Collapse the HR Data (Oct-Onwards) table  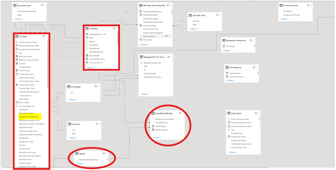coord(145,44)
